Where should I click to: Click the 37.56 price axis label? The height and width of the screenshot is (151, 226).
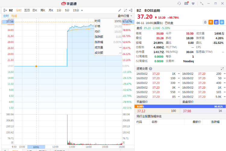[8, 22]
